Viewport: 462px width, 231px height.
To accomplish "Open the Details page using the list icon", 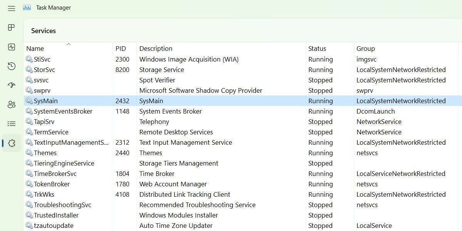I will [11, 124].
